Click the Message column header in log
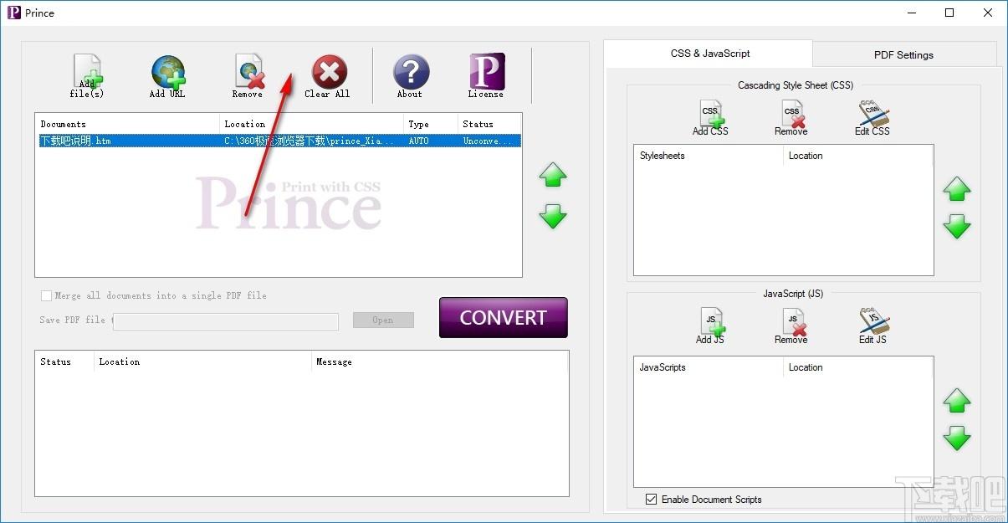 [x=439, y=362]
